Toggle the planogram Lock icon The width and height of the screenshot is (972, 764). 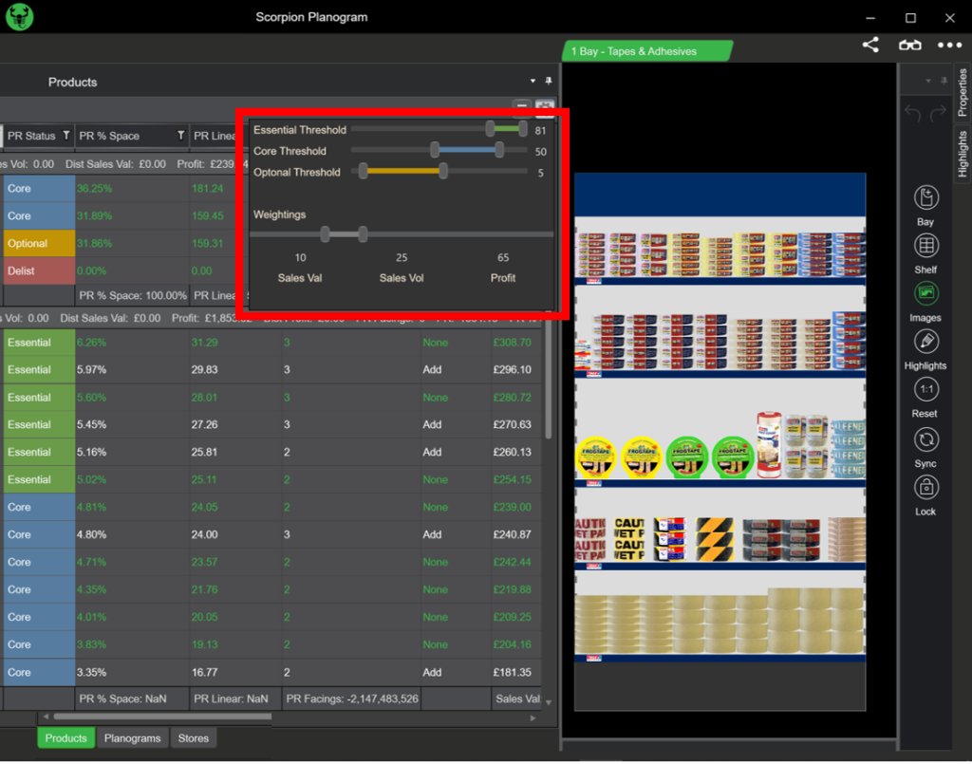925,488
